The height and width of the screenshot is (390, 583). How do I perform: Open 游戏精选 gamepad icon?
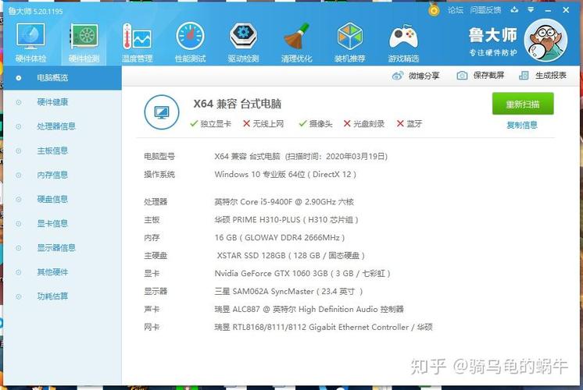(403, 42)
